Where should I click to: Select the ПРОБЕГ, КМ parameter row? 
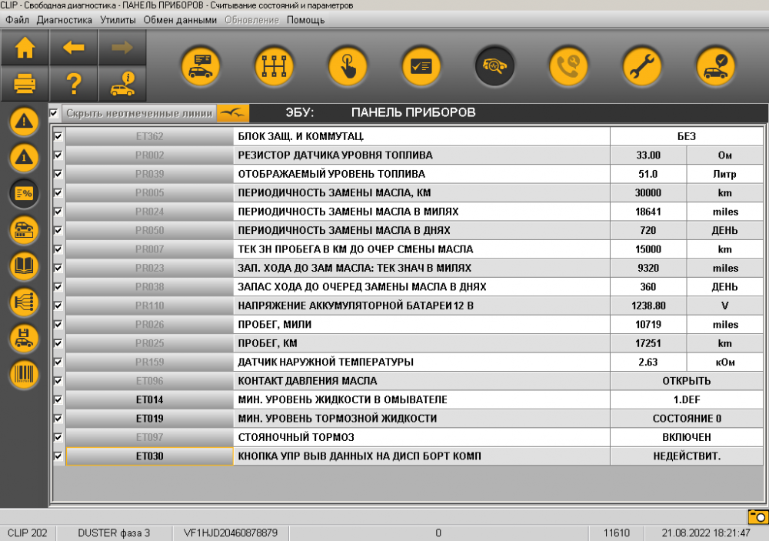click(421, 343)
